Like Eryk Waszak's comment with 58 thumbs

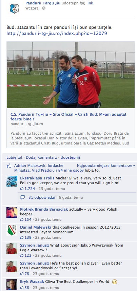22,288
